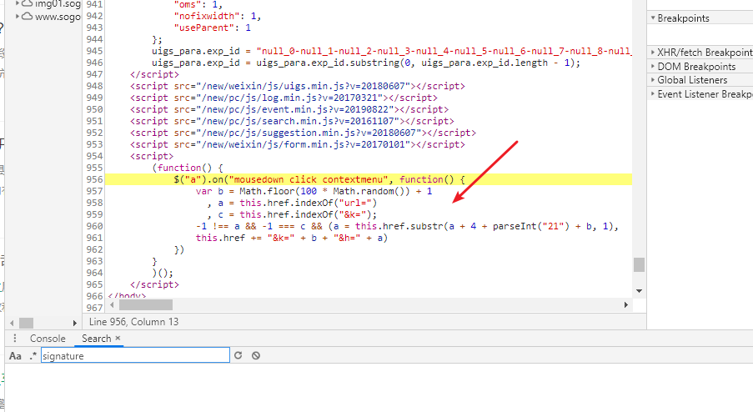Click the "&k=" string on line 959

pyautogui.click(x=355, y=214)
